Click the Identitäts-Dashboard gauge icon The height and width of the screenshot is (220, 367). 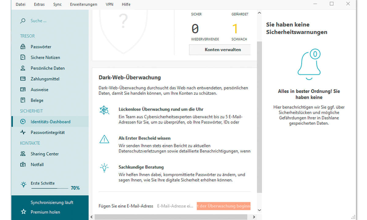23,122
